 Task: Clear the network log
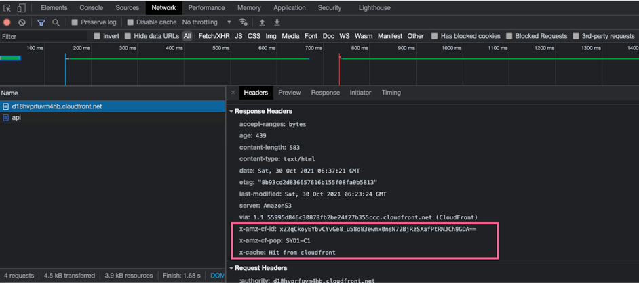(22, 22)
